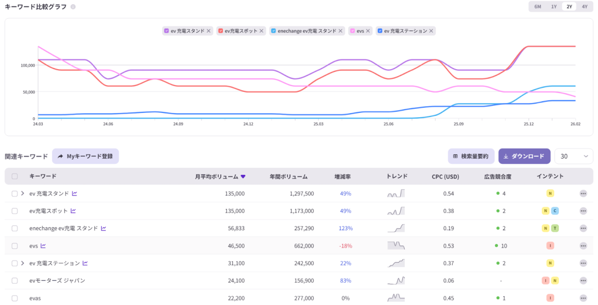Select all rows with the header checkbox
Screen dimensions: 598x305
click(15, 176)
